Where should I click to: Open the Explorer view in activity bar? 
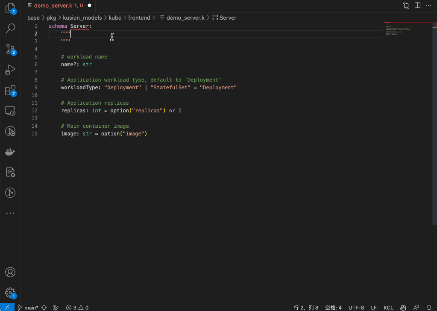click(10, 8)
